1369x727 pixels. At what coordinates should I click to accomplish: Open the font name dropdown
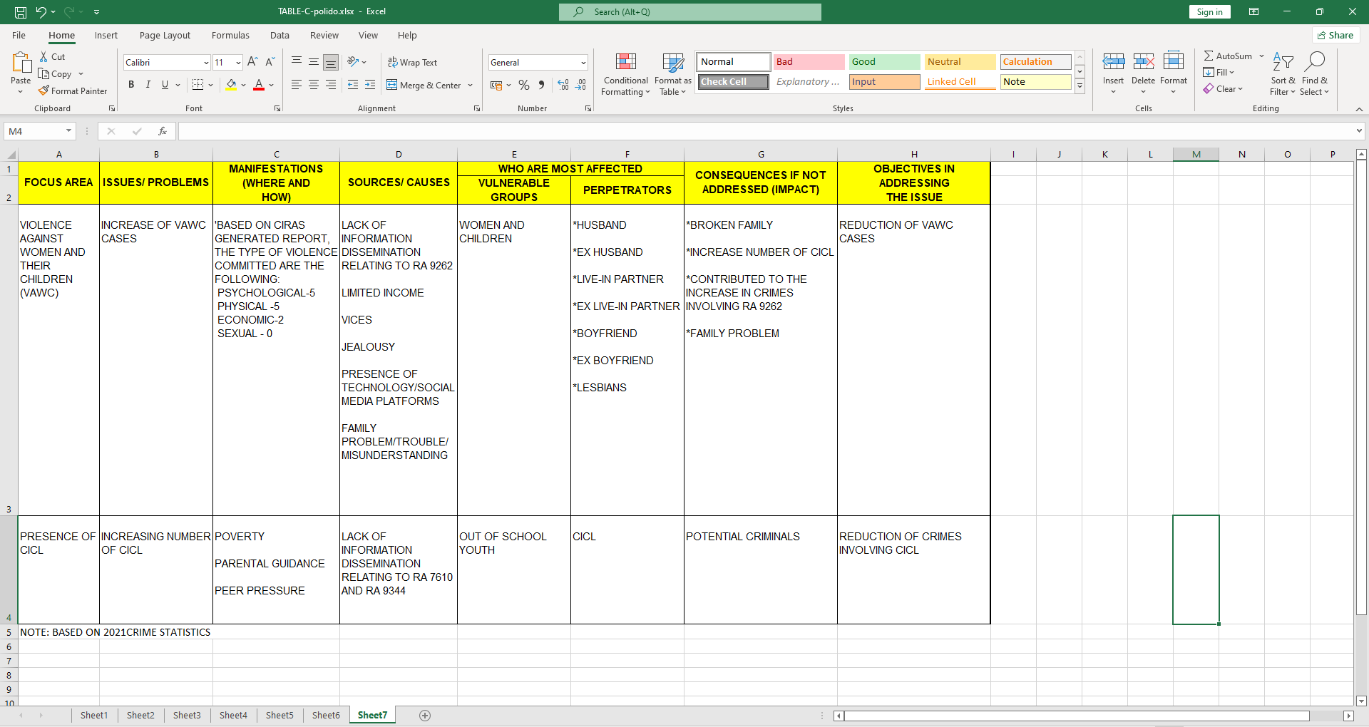pyautogui.click(x=206, y=63)
